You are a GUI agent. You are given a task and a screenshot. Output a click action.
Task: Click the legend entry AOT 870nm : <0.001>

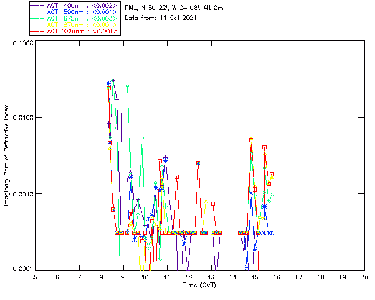[74, 25]
